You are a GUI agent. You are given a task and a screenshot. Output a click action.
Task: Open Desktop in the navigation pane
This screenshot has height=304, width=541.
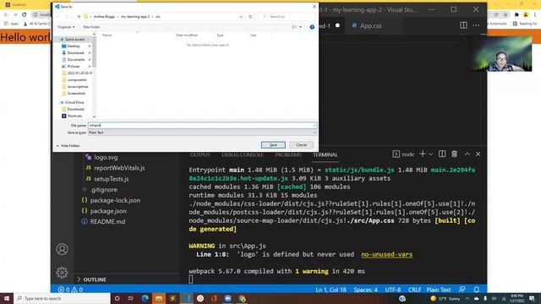pyautogui.click(x=74, y=46)
